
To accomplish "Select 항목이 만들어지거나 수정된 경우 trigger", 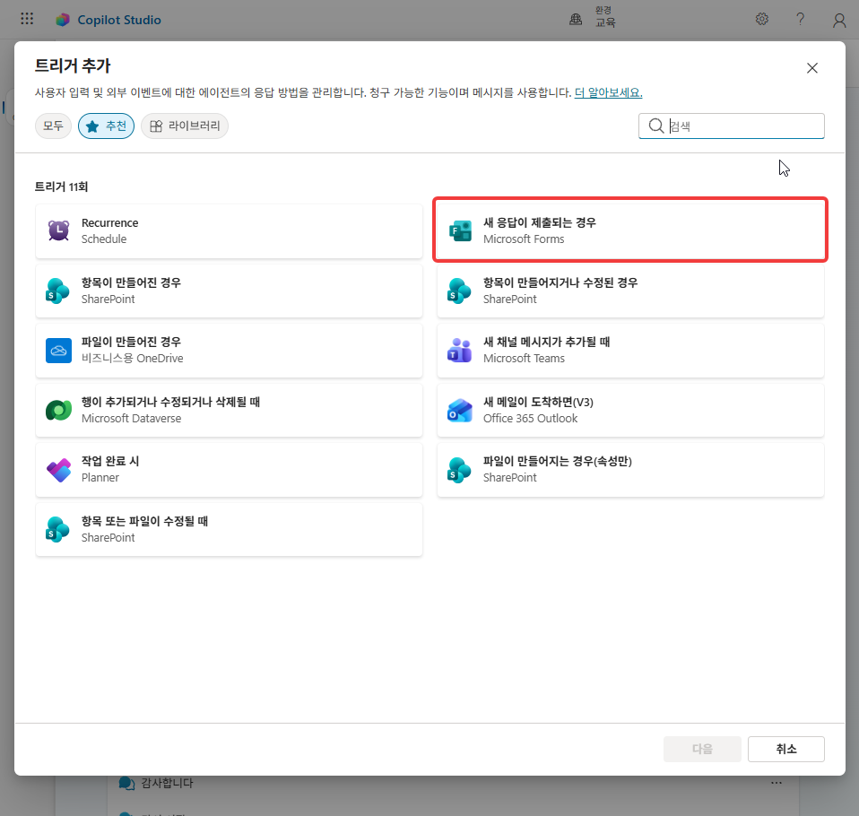I will tap(630, 291).
